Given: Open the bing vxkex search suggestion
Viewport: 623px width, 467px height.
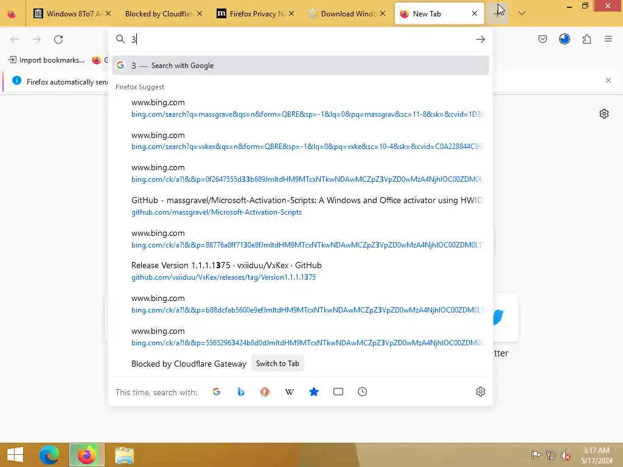Looking at the screenshot, I should click(301, 141).
